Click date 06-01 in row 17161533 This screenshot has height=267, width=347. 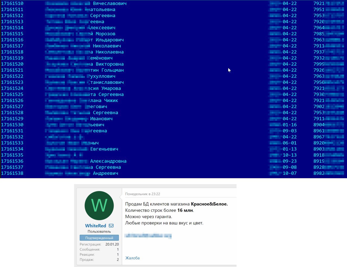(290, 143)
